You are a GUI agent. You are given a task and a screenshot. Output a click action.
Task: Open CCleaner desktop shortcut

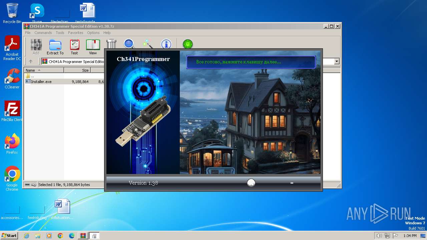[x=12, y=79]
